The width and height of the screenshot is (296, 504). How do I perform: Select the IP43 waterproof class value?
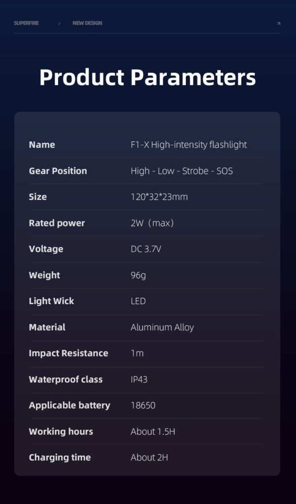pos(139,379)
